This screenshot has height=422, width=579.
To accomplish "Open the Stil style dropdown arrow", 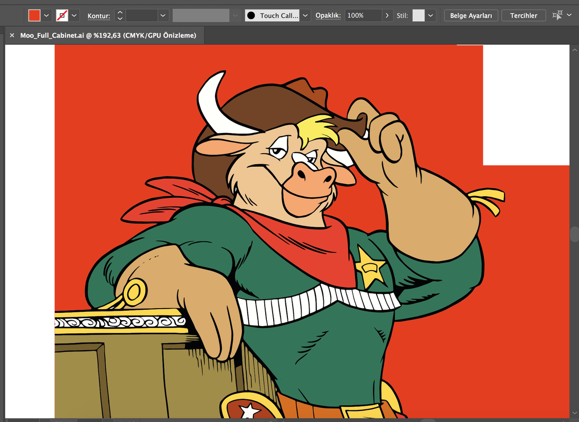I will tap(431, 15).
